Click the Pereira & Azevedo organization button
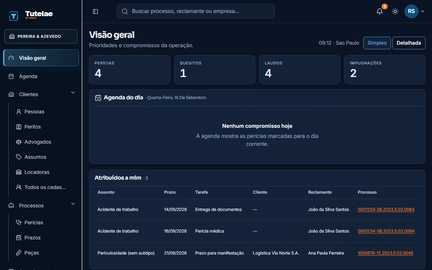 point(41,36)
